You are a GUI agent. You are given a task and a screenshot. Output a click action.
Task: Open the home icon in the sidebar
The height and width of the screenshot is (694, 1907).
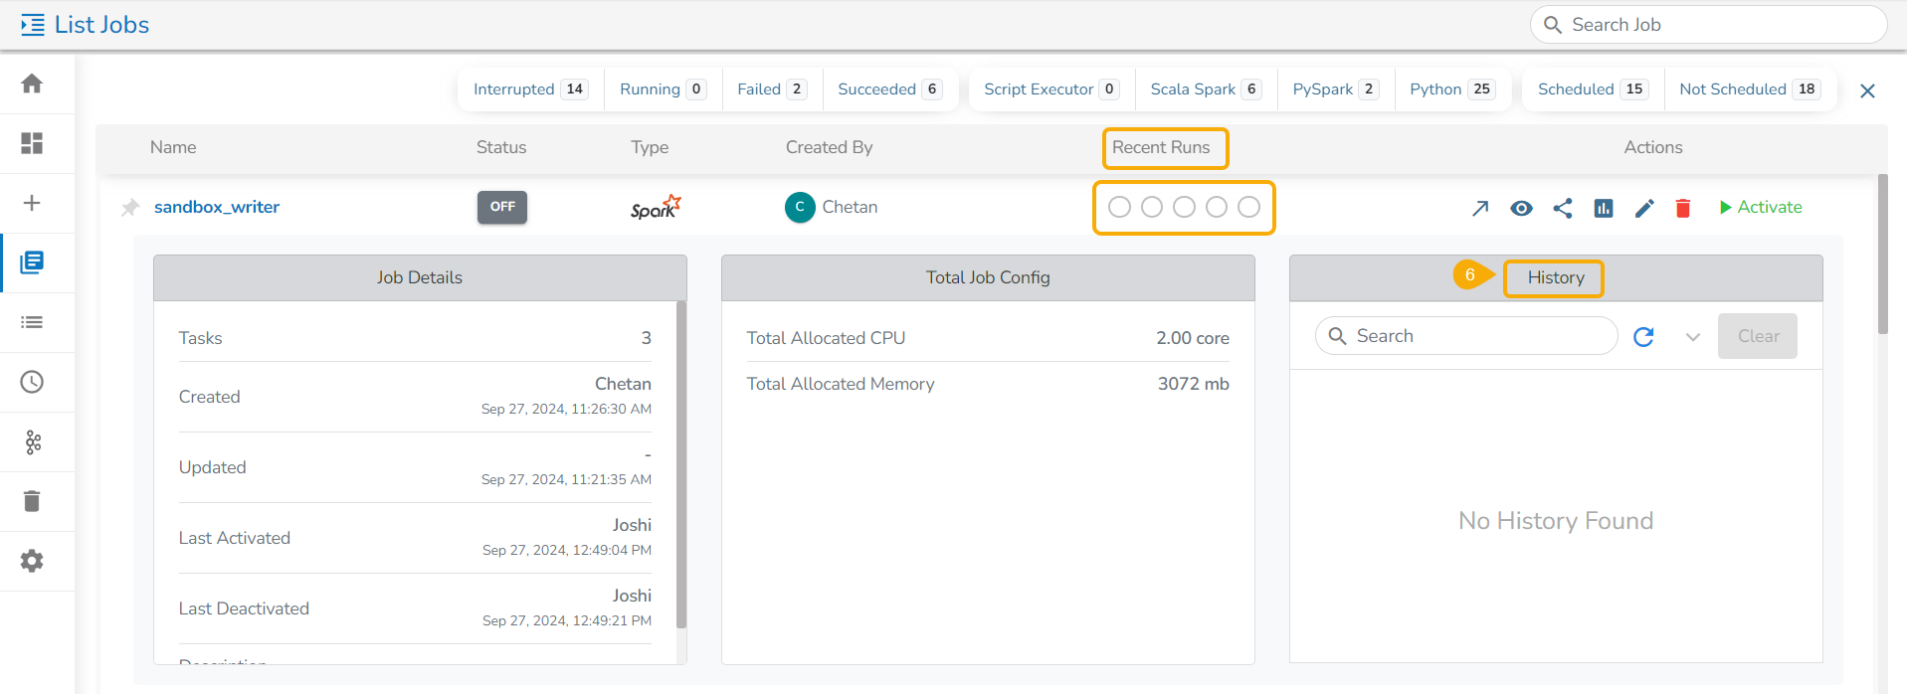(x=32, y=84)
